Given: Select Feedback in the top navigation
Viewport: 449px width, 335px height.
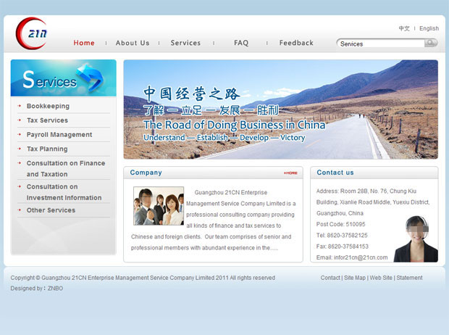Looking at the screenshot, I should tap(296, 43).
